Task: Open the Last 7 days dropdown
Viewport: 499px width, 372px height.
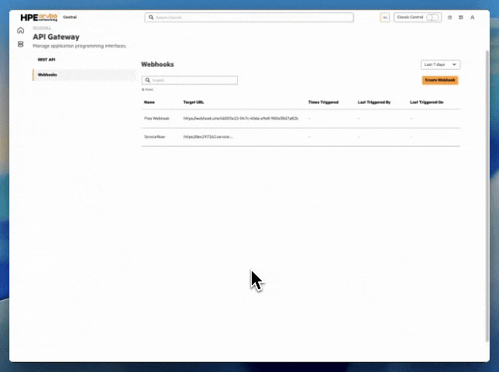Action: point(440,64)
